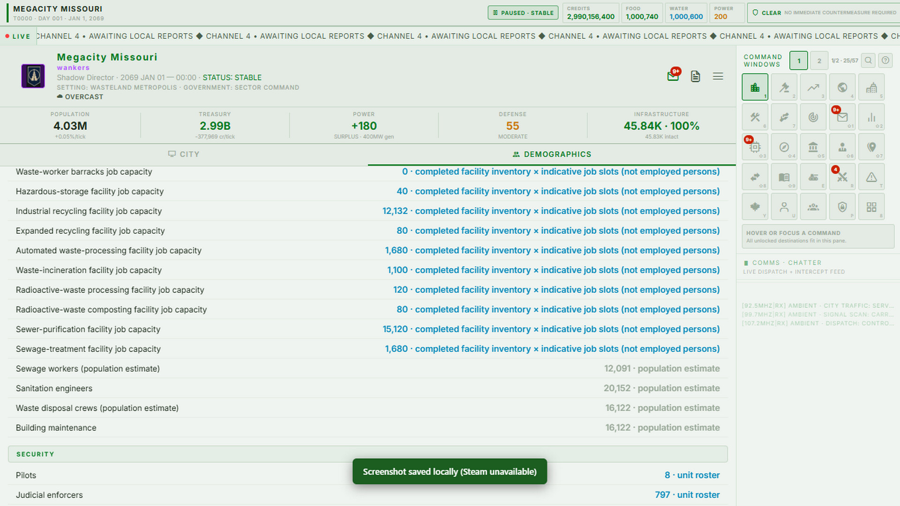The width and height of the screenshot is (900, 506).
Task: Open the handshake command window
Action: pyautogui.click(x=784, y=117)
